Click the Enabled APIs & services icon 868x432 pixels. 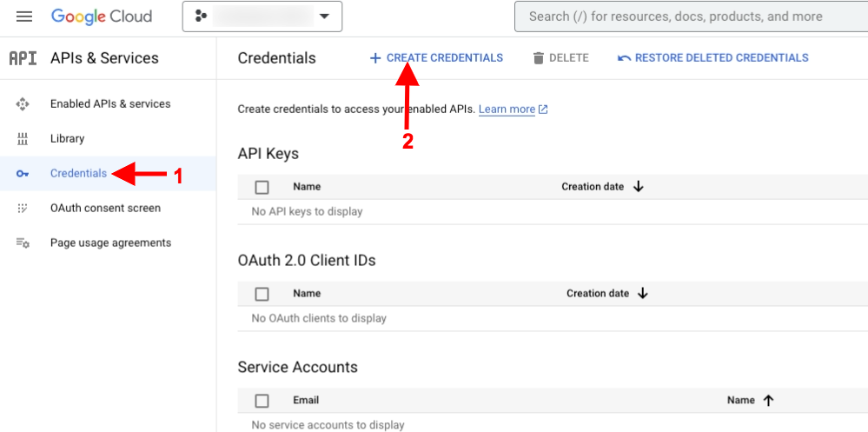pos(23,104)
